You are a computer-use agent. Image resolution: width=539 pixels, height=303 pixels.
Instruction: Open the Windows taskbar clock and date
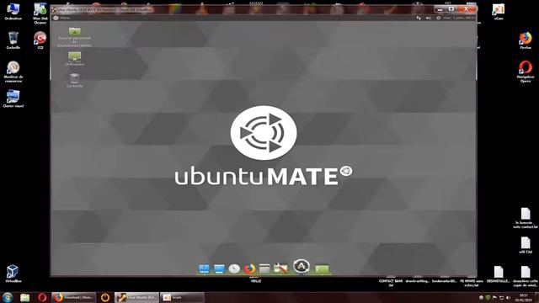point(524,297)
